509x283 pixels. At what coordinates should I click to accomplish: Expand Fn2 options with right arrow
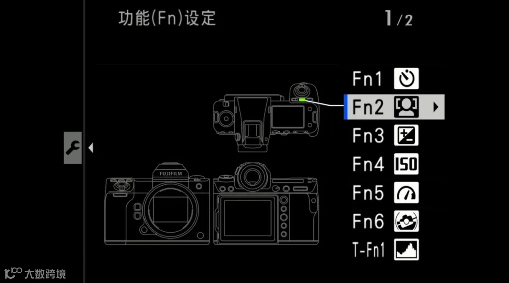point(435,107)
